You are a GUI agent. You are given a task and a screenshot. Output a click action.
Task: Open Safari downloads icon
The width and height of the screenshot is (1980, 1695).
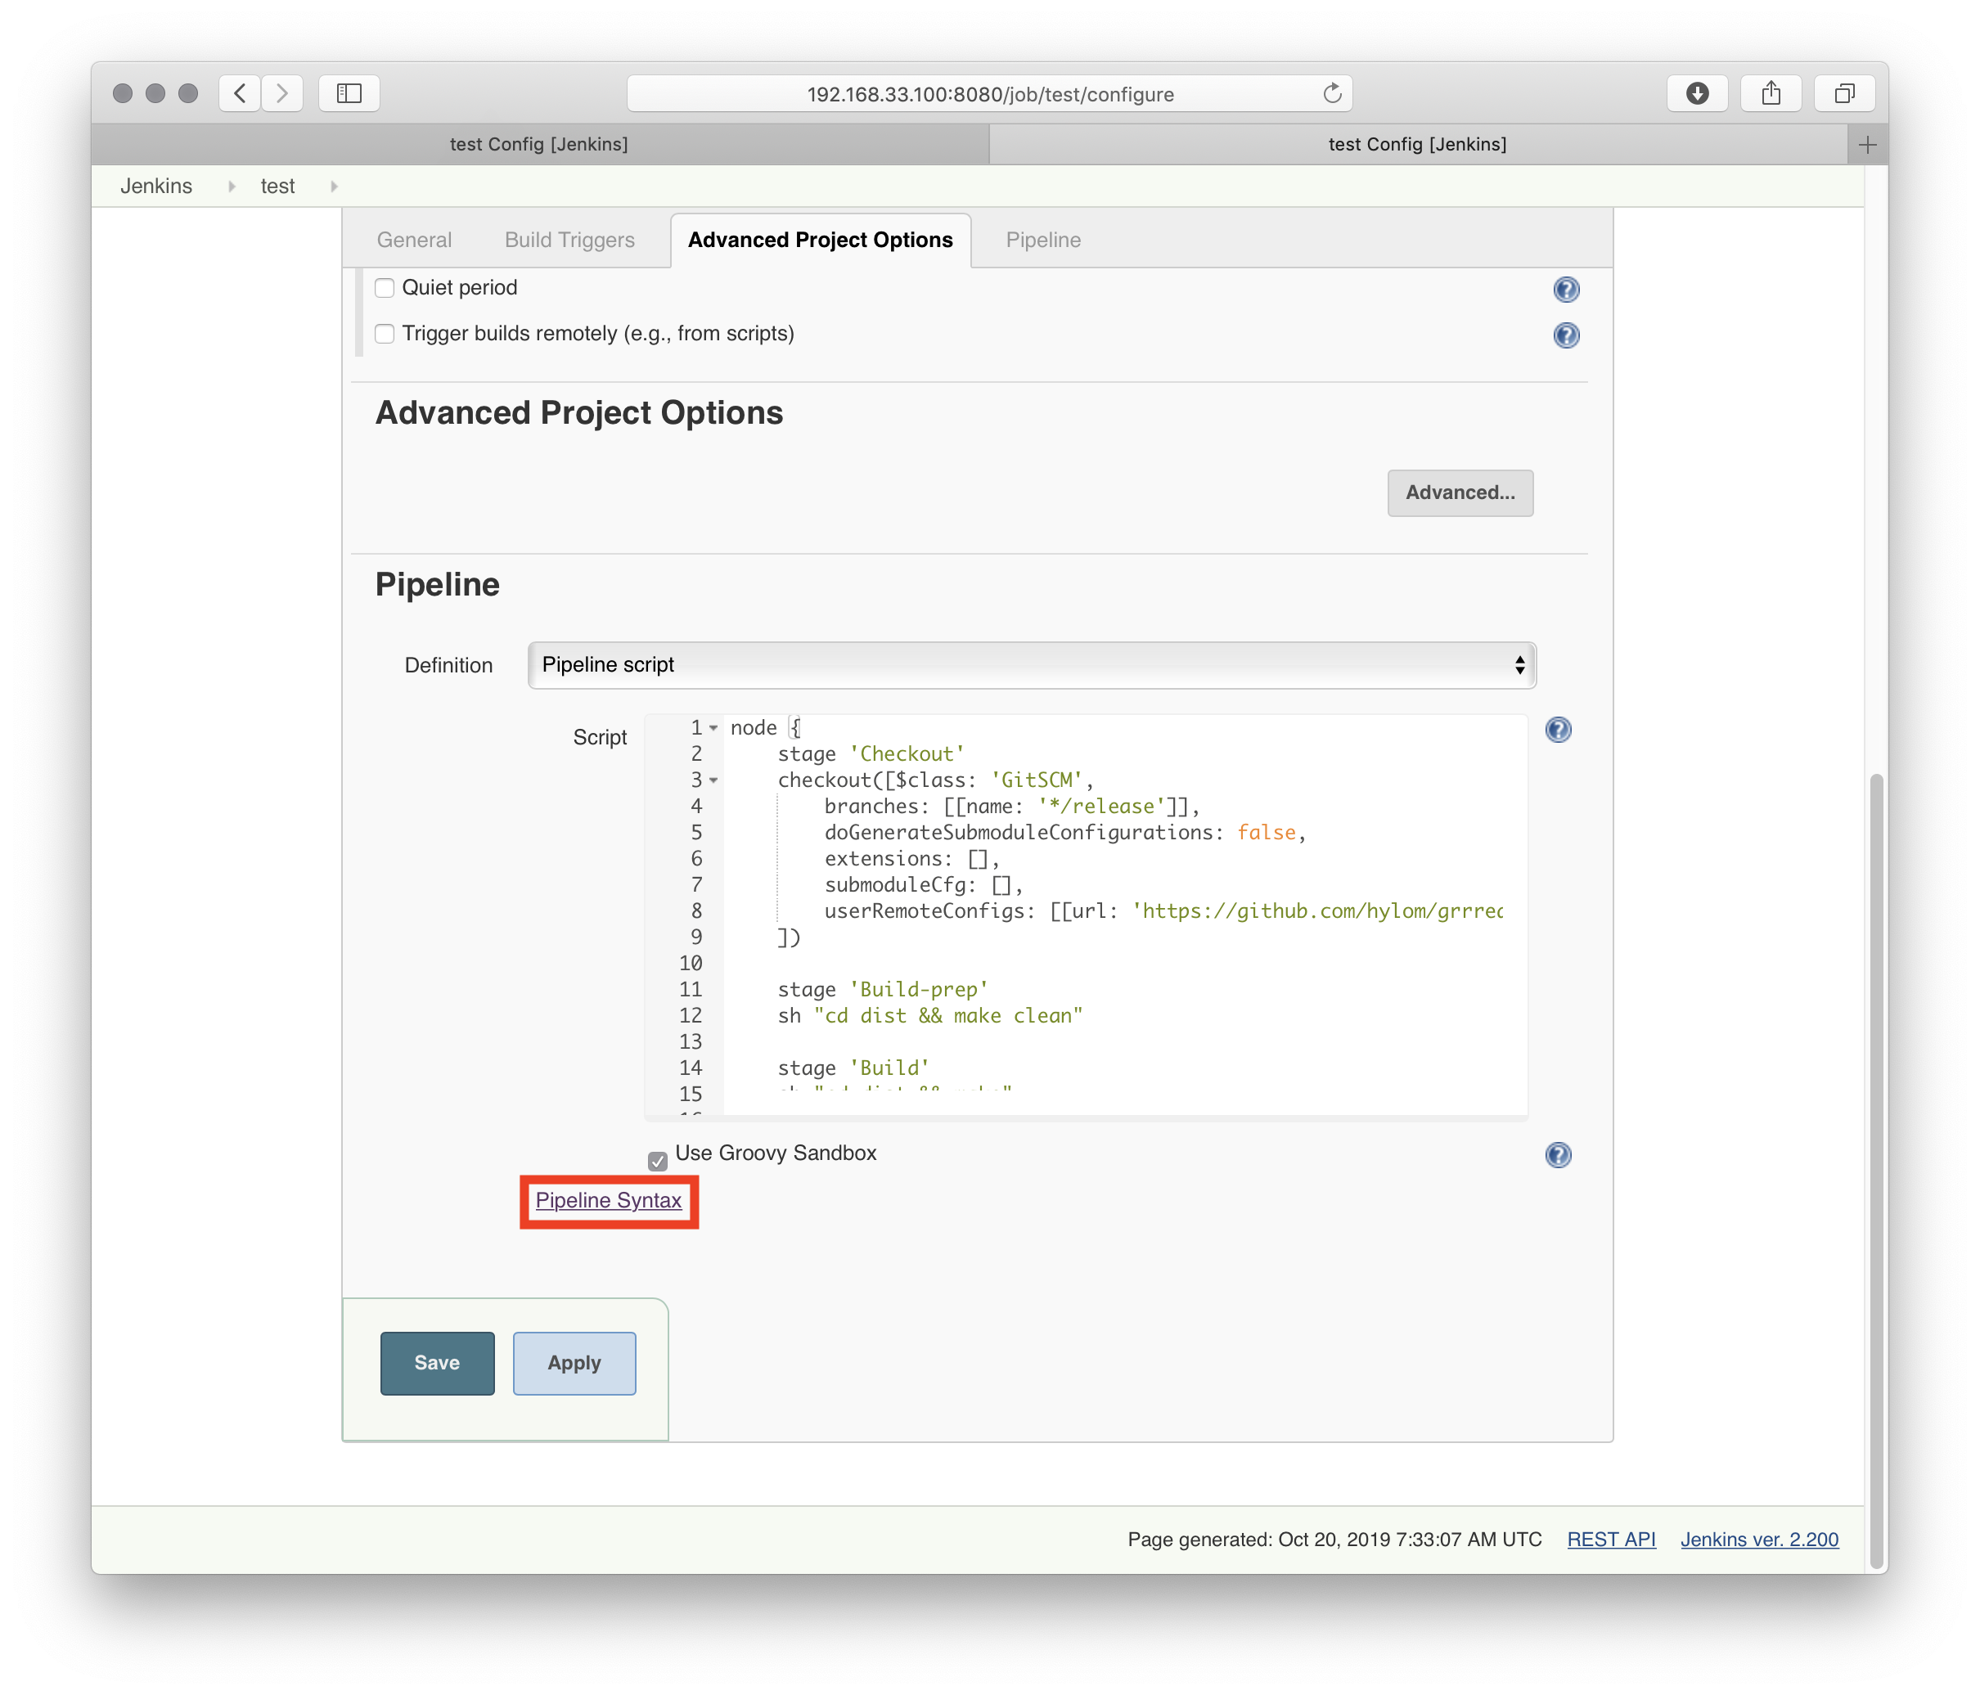click(x=1696, y=93)
